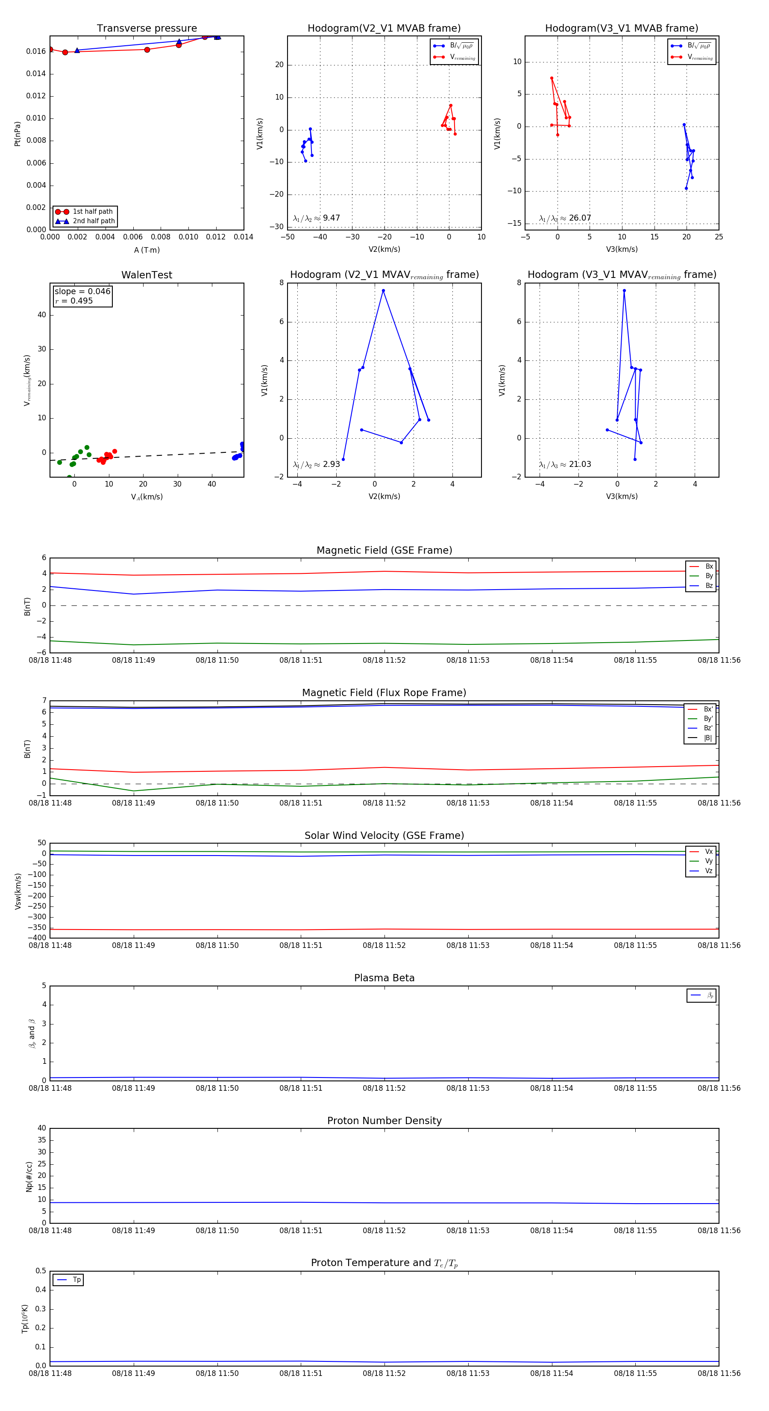
Task: Click the 'A (T·m)' x-axis label
Action: (147, 250)
